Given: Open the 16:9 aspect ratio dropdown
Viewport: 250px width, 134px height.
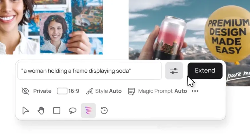Looking at the screenshot, I should pos(68,91).
